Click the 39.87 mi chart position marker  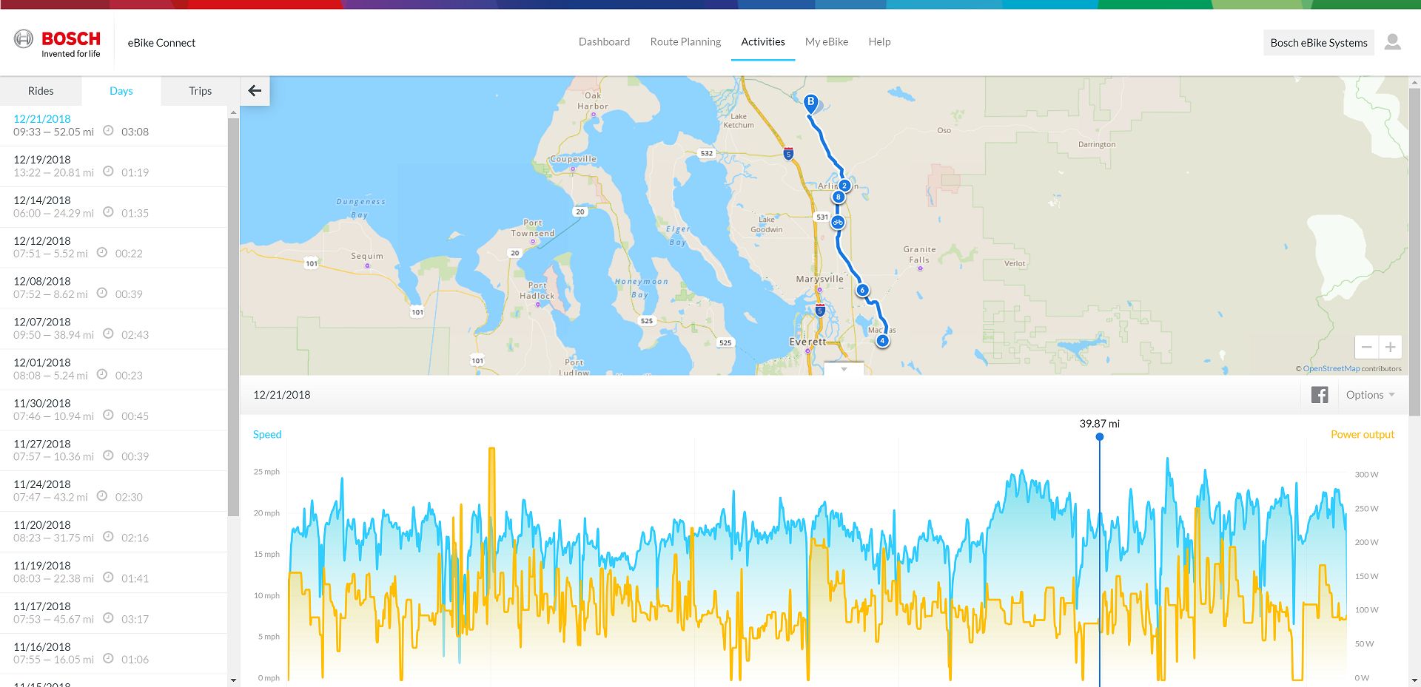click(x=1100, y=437)
